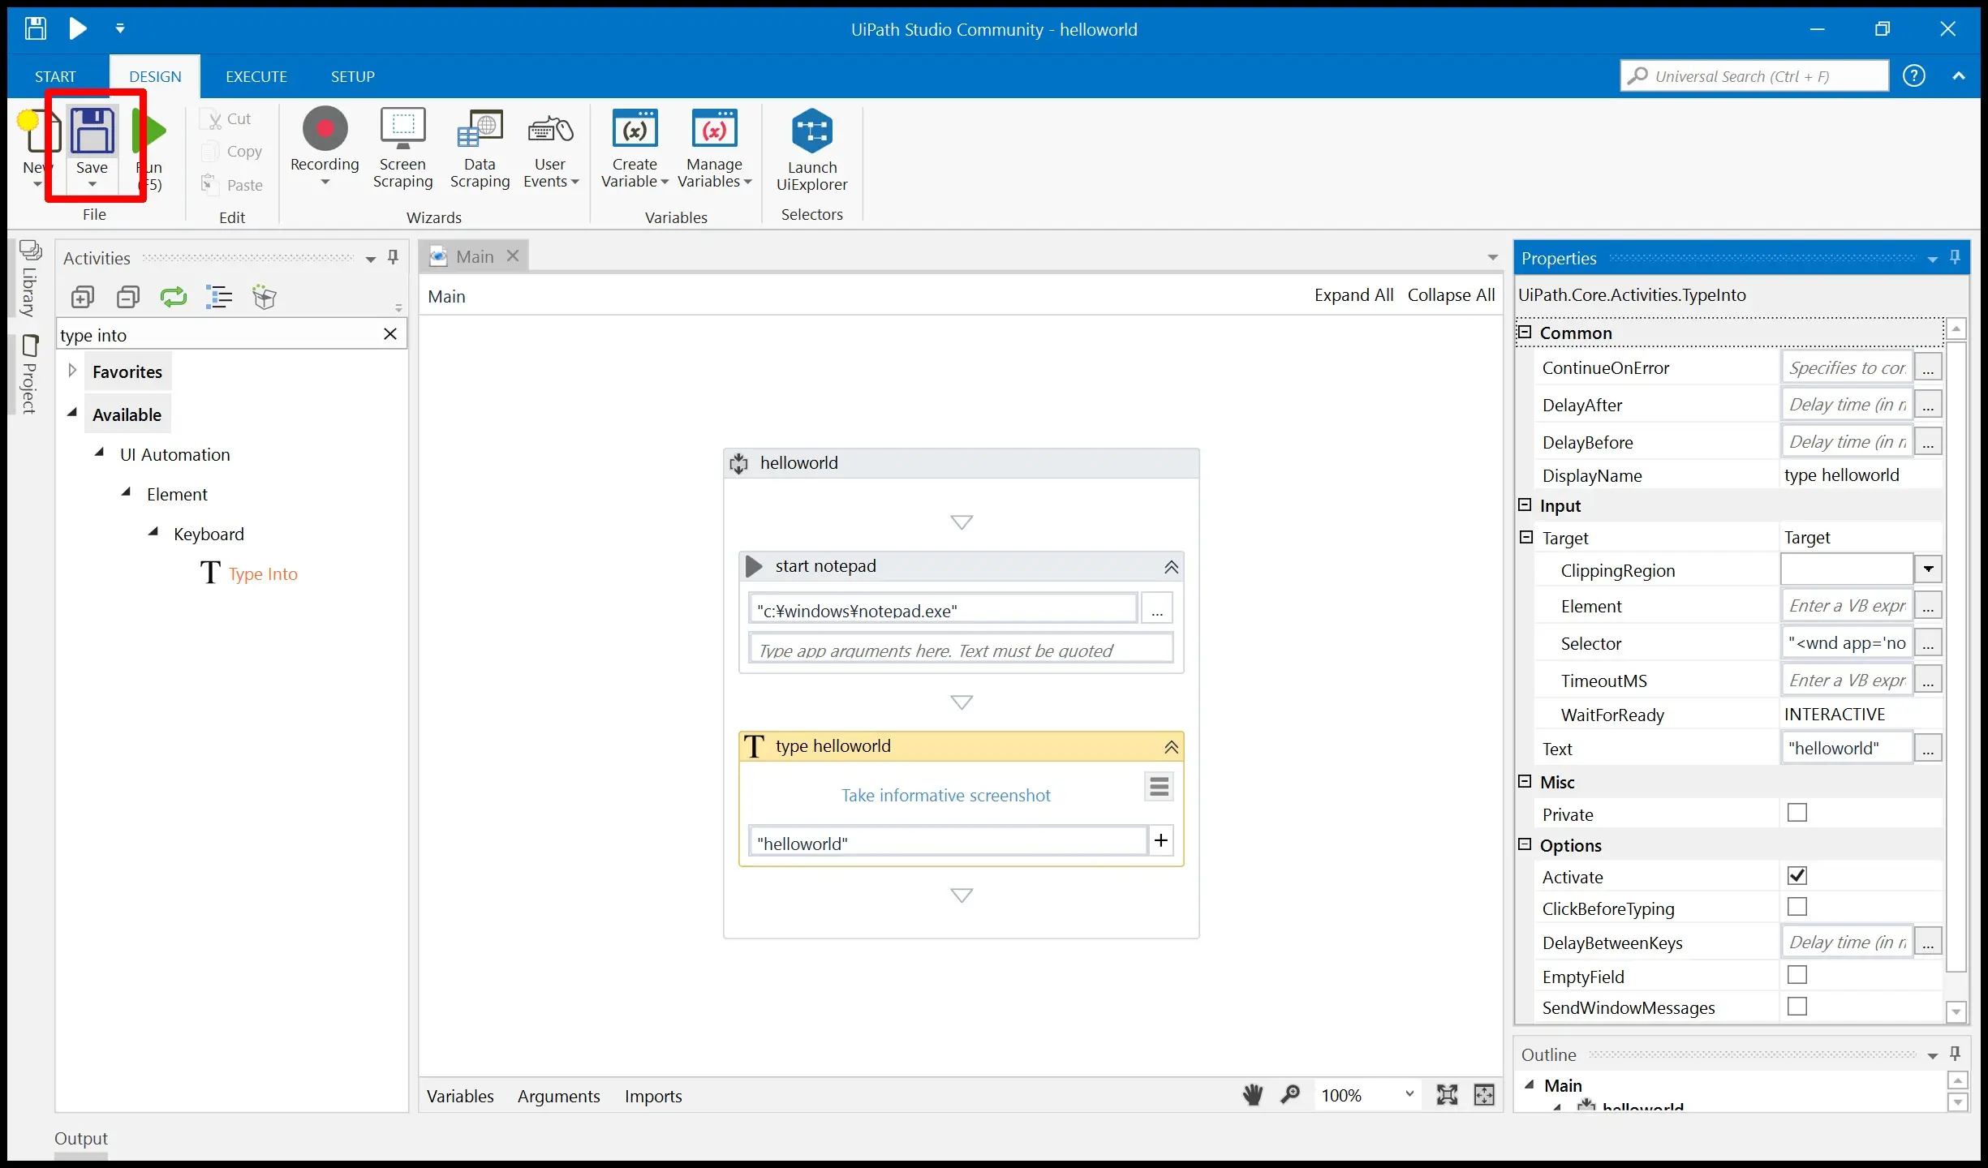The image size is (1988, 1168).
Task: Open the Manage Variables tool
Action: [714, 148]
